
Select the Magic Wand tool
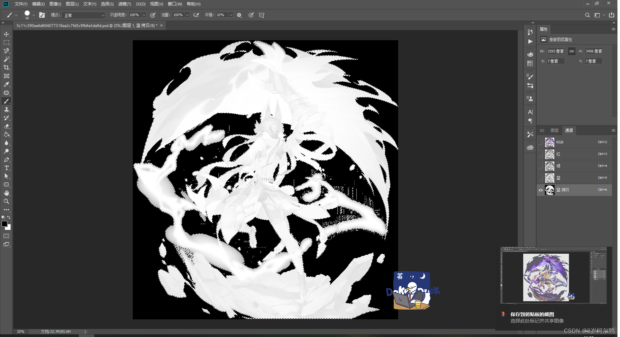click(x=6, y=59)
